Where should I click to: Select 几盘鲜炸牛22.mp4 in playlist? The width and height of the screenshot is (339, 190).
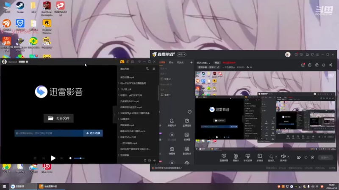[129, 101]
